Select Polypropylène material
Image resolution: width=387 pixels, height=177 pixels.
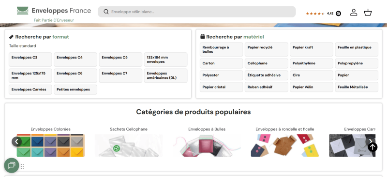[x=357, y=63]
